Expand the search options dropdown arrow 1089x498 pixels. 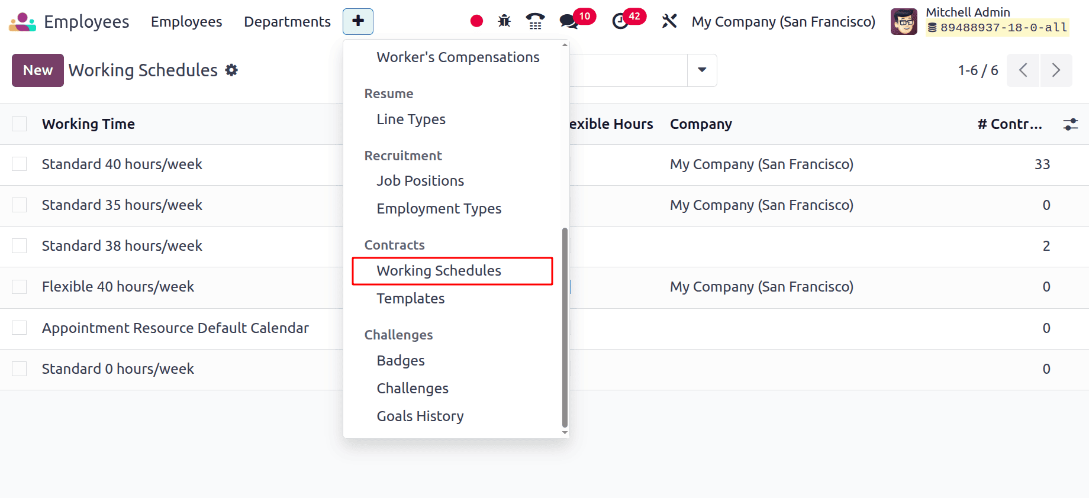point(702,70)
